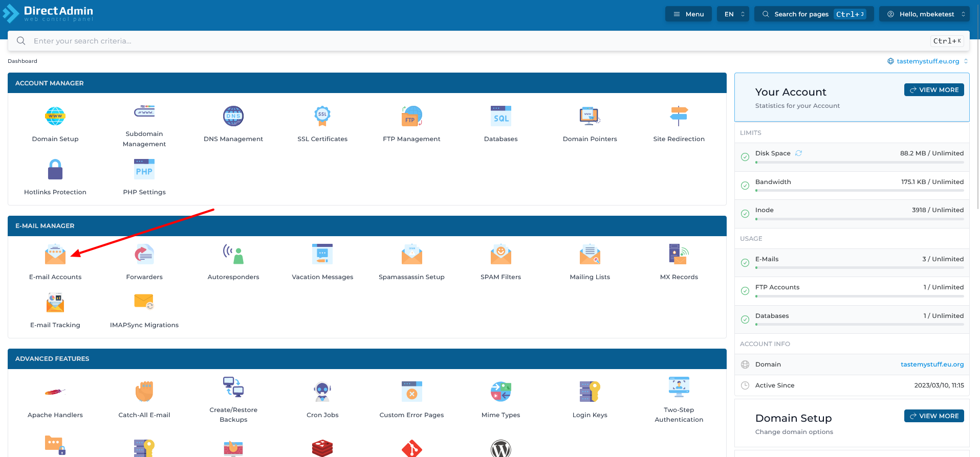Open Two-Step Authentication settings
Screen dimensions: 980x457
pos(679,387)
